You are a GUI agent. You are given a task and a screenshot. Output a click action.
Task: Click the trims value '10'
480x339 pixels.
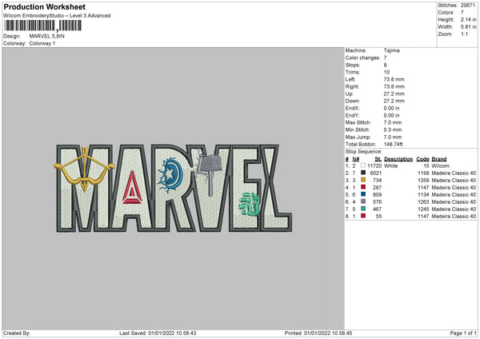tap(386, 72)
